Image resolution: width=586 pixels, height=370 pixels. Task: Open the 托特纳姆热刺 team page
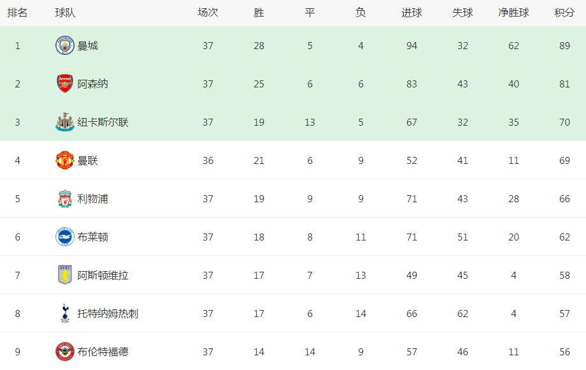click(x=108, y=313)
